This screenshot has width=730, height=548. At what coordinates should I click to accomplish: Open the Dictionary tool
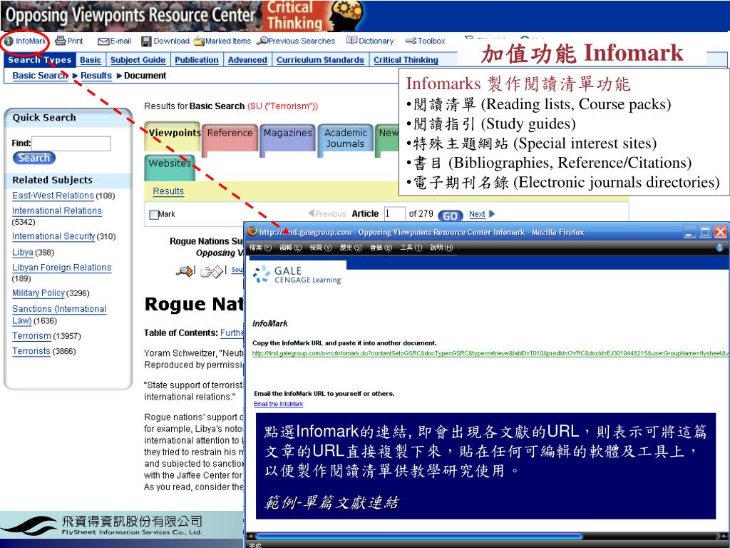[x=370, y=41]
